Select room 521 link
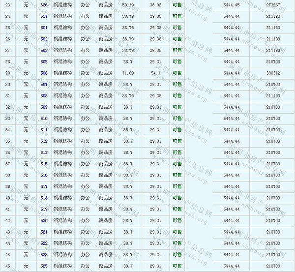The height and width of the screenshot is (272, 295). point(44,232)
